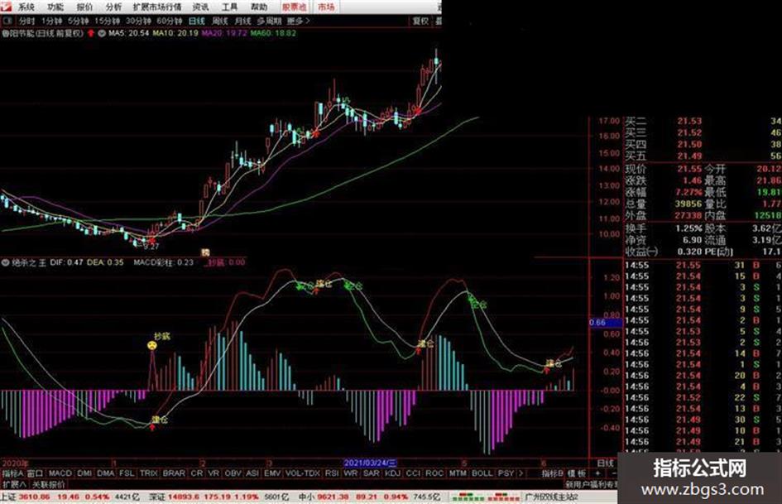Click the red up arrow beside the stock name

point(91,33)
